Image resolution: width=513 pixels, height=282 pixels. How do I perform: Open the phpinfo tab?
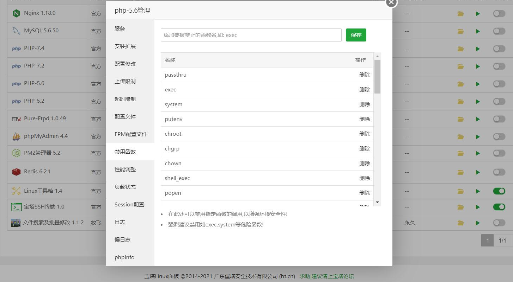click(130, 257)
